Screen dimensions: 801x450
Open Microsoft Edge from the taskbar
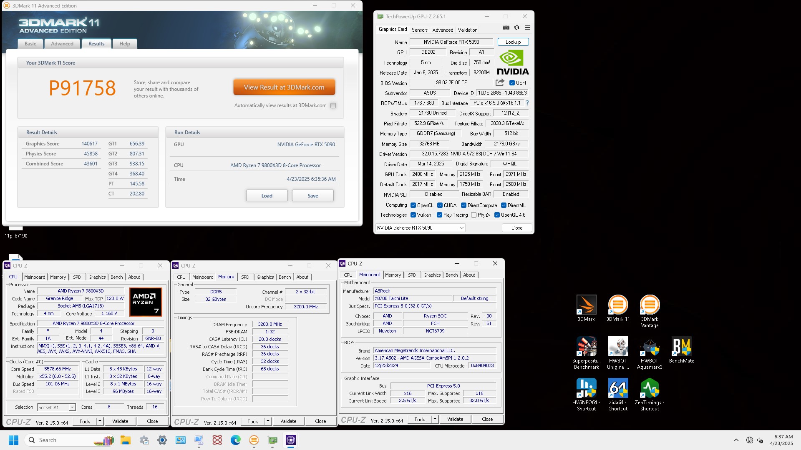point(236,440)
